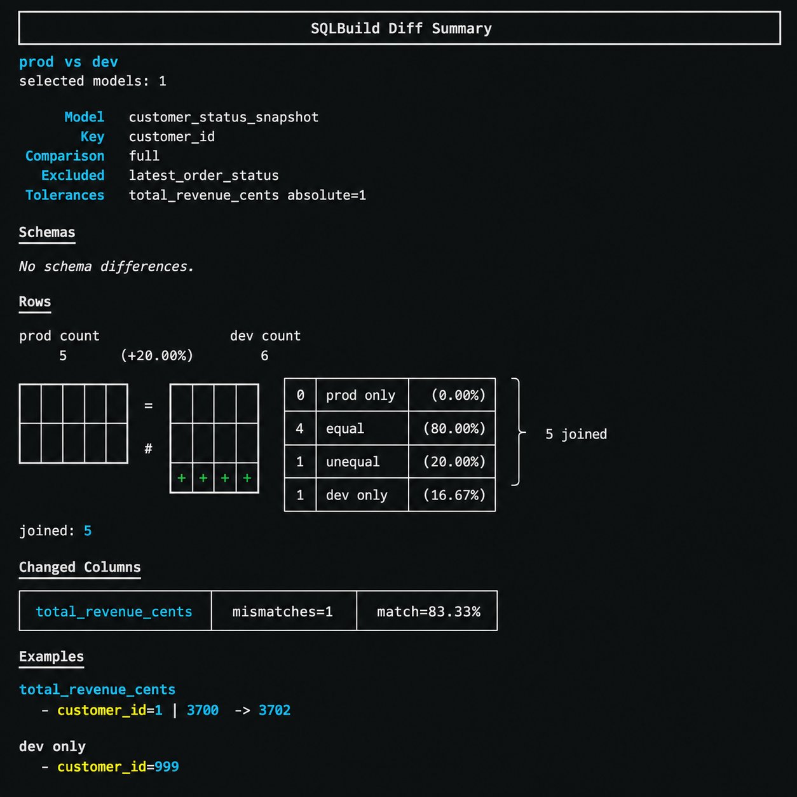Click the Tolerances label
The image size is (797, 797).
[65, 195]
